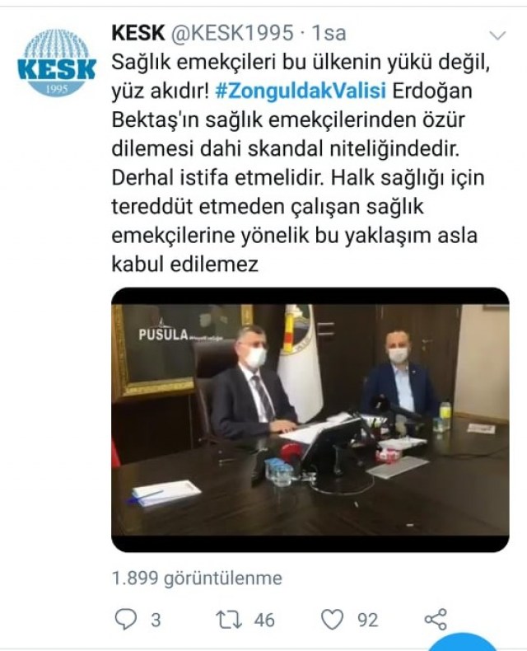The image size is (527, 651).
Task: Open the #ZonguldakValisi hashtag
Action: [301, 91]
